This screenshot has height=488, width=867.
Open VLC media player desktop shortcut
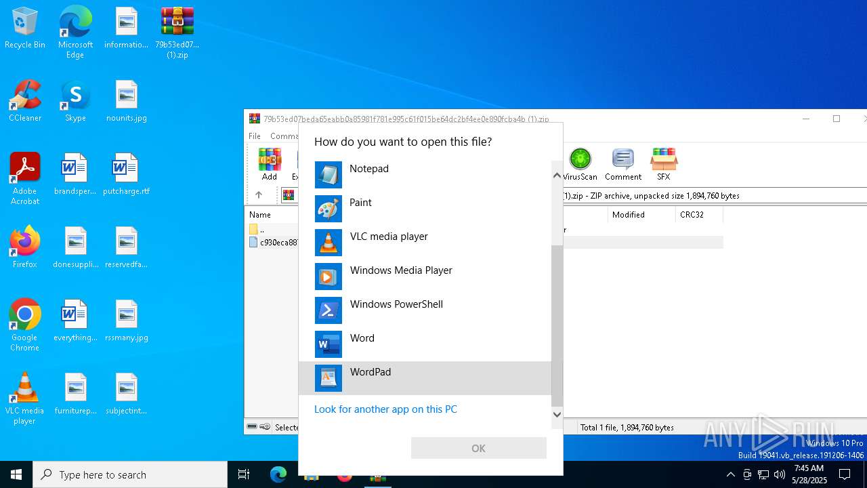click(x=25, y=399)
